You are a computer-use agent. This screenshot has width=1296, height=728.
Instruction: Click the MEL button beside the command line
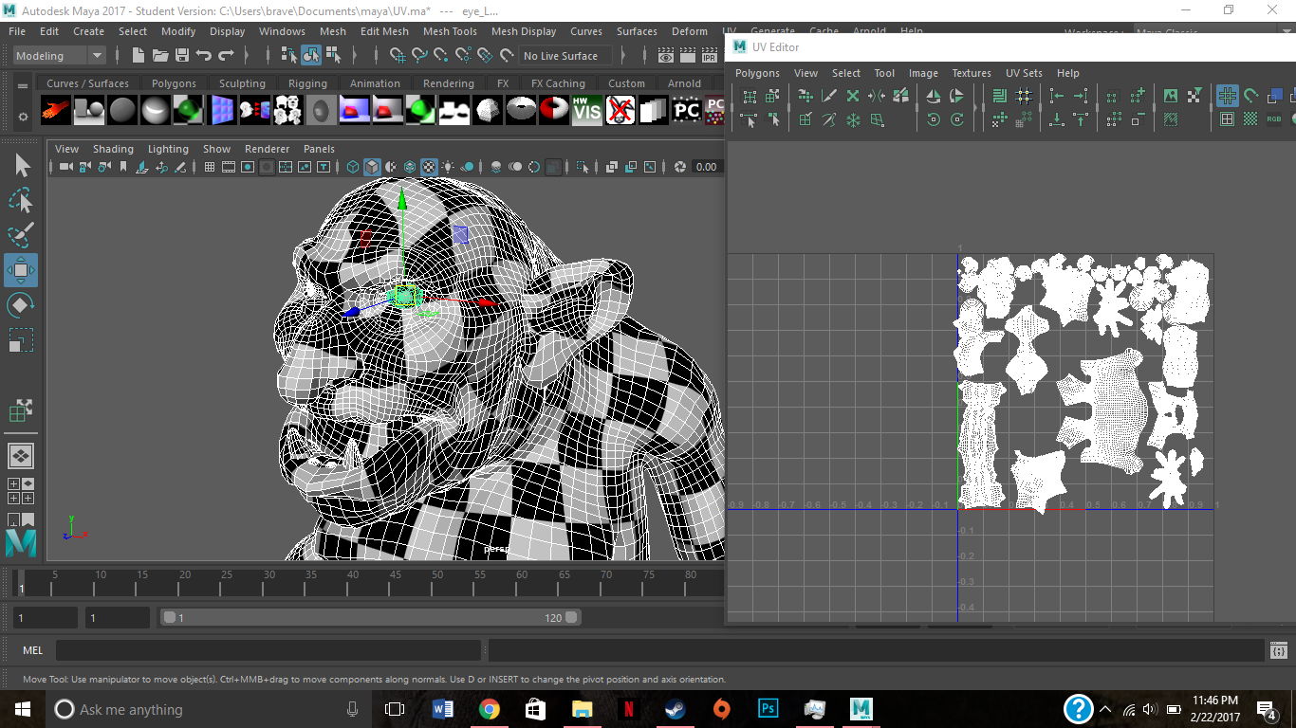(x=32, y=650)
